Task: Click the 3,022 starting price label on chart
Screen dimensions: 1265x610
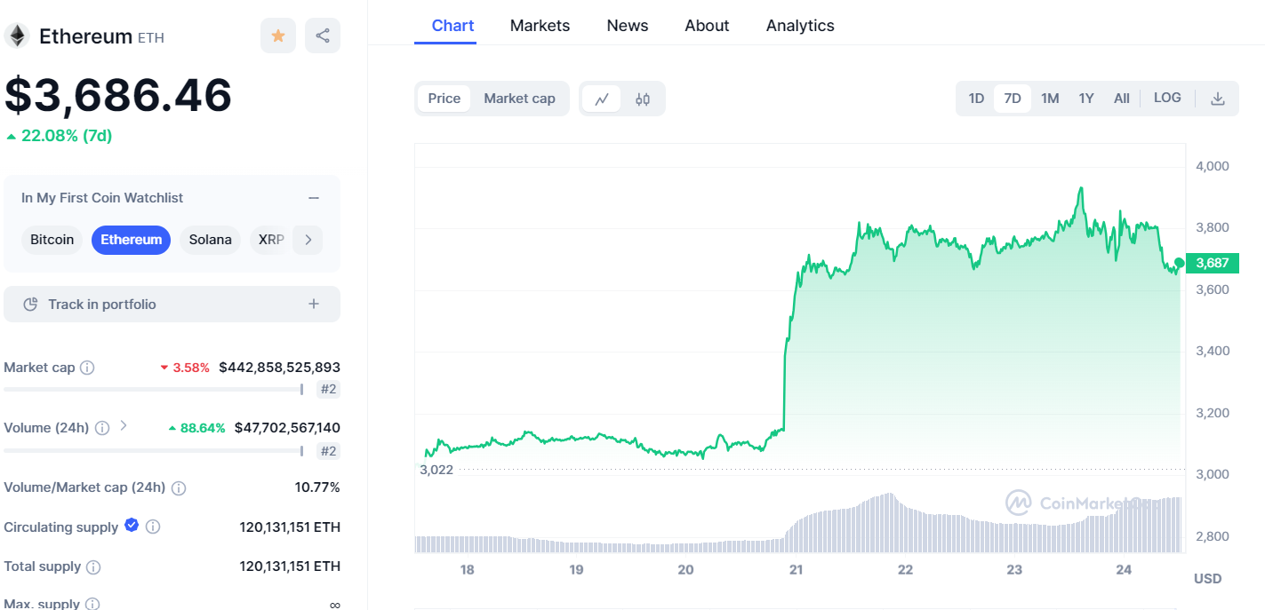Action: (436, 470)
